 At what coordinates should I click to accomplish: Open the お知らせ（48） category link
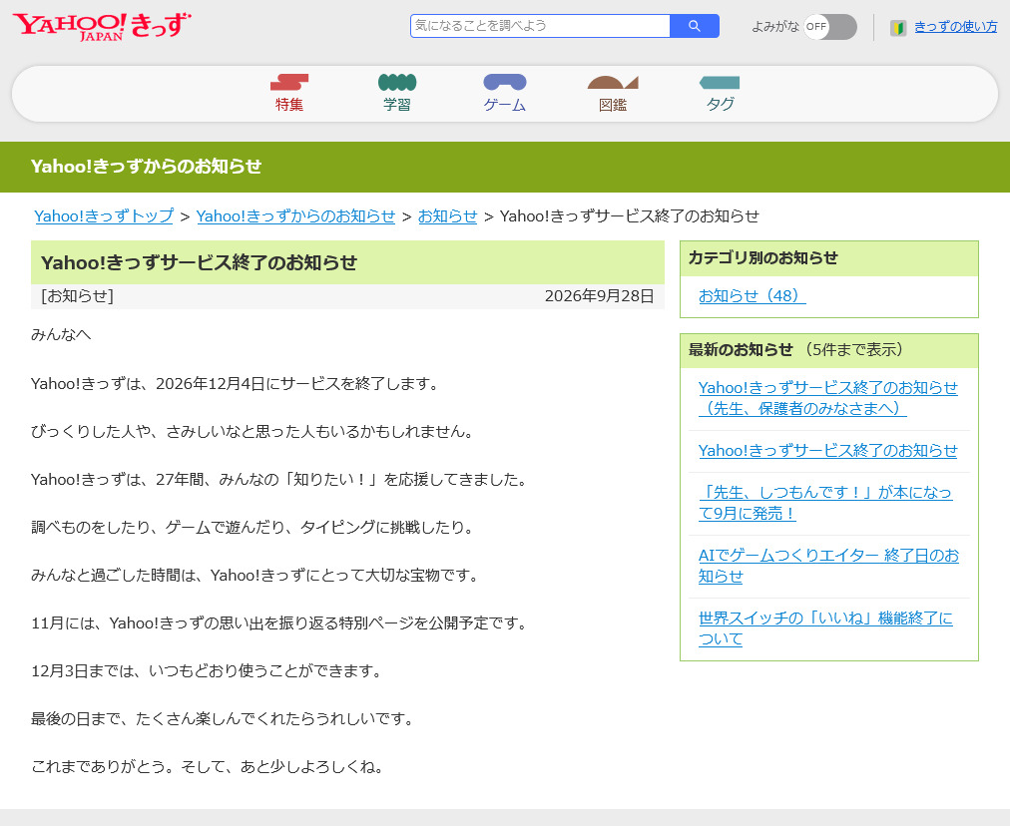pos(752,296)
